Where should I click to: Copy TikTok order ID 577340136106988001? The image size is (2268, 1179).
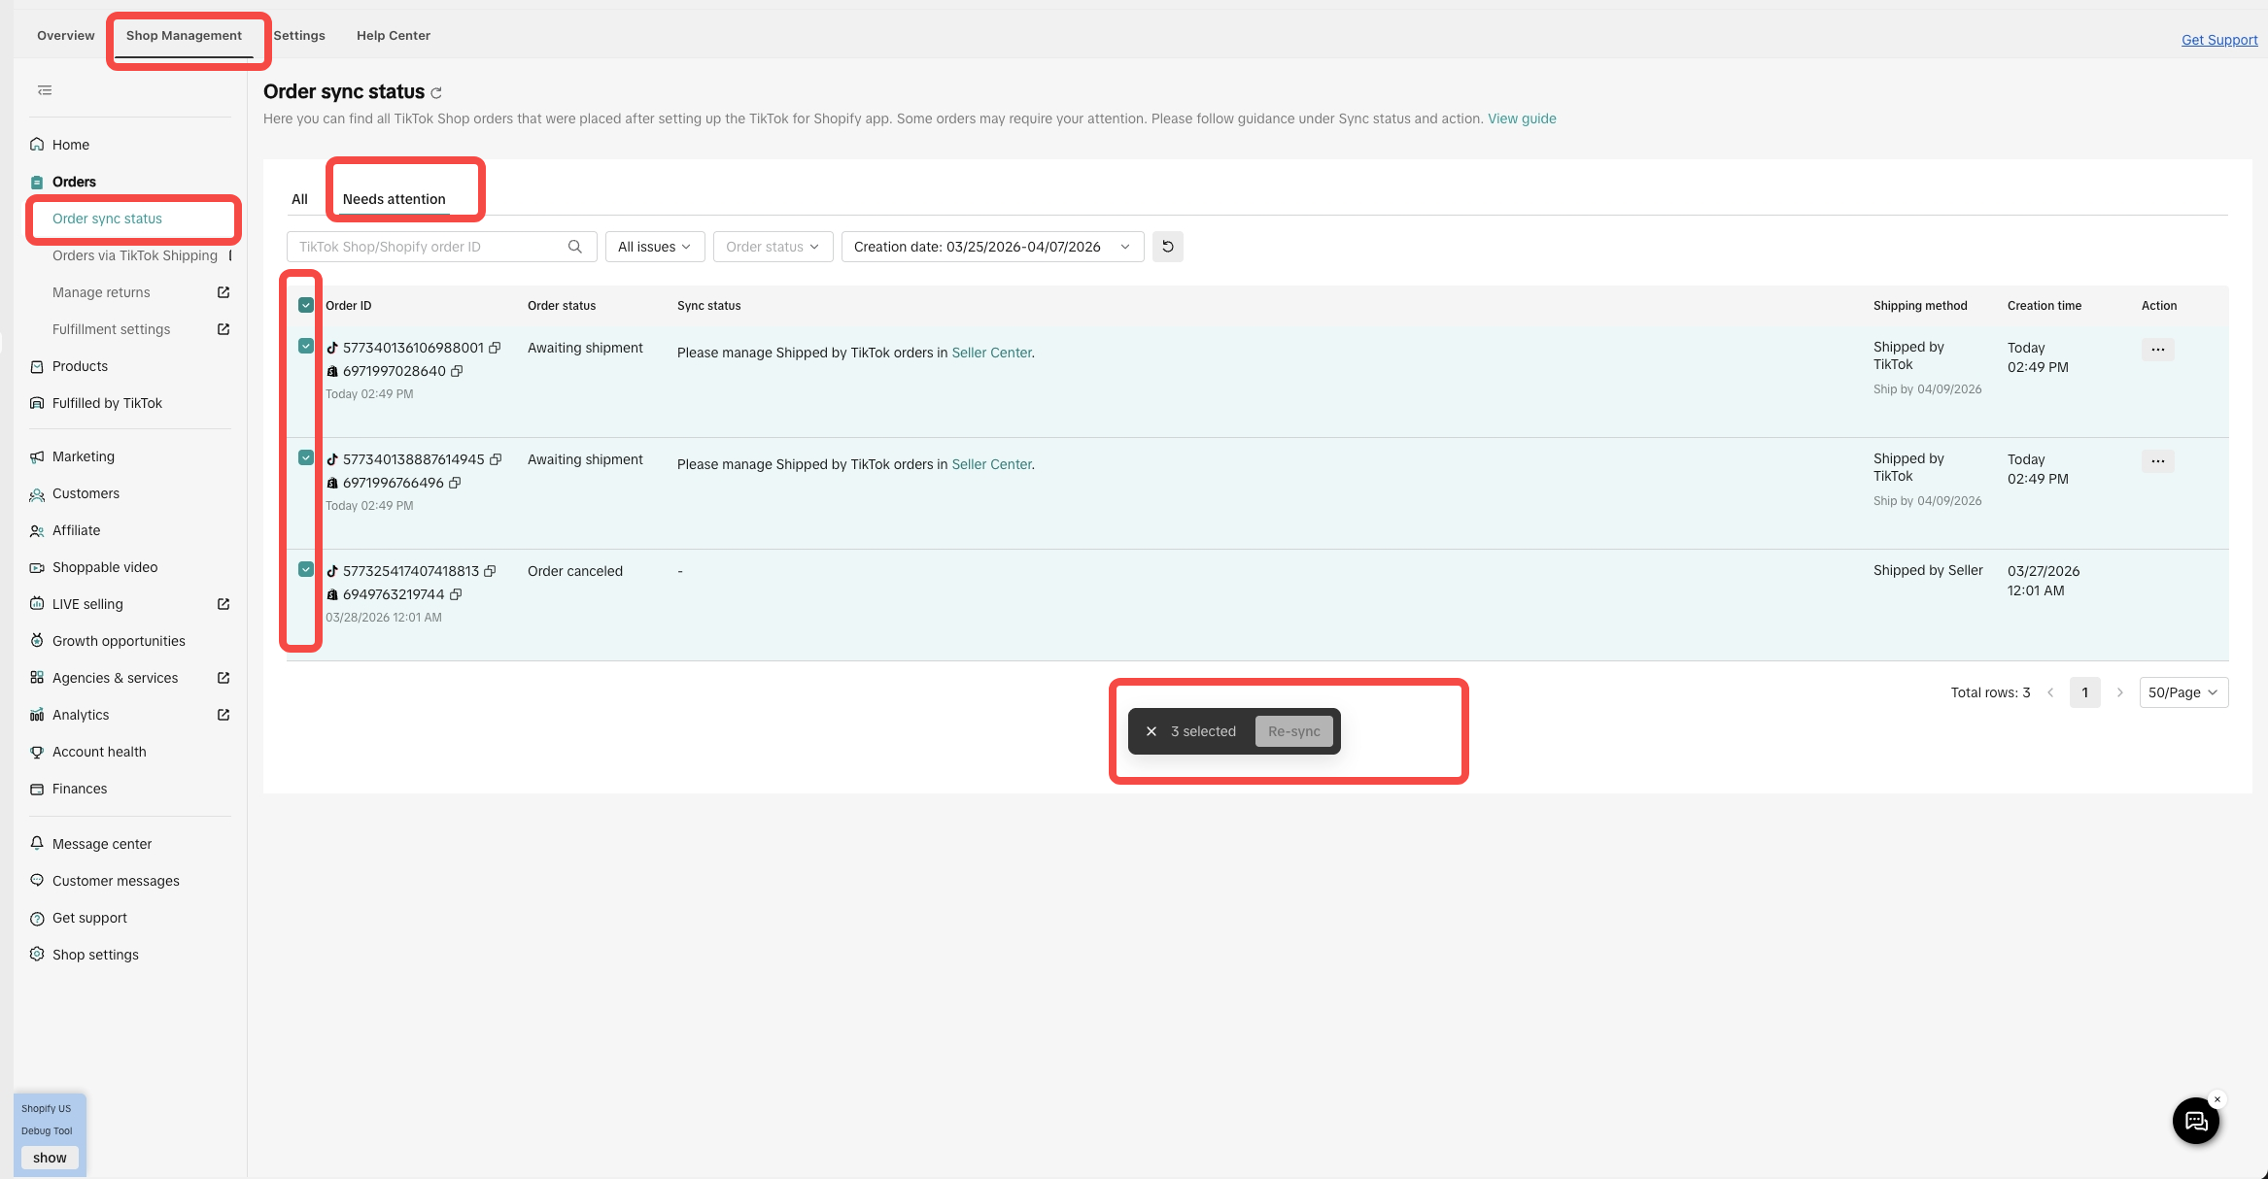(495, 348)
